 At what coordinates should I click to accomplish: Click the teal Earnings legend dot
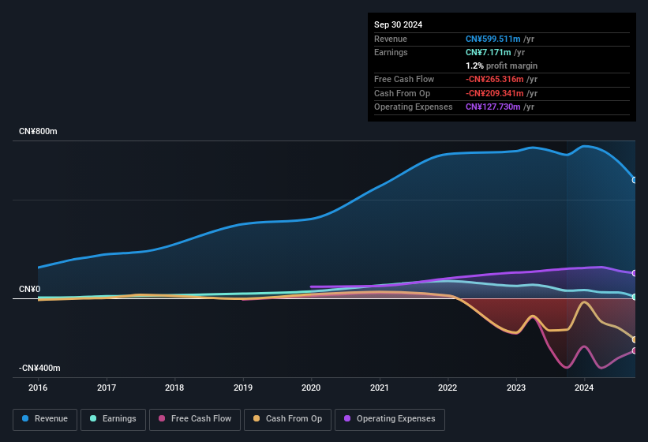(94, 419)
